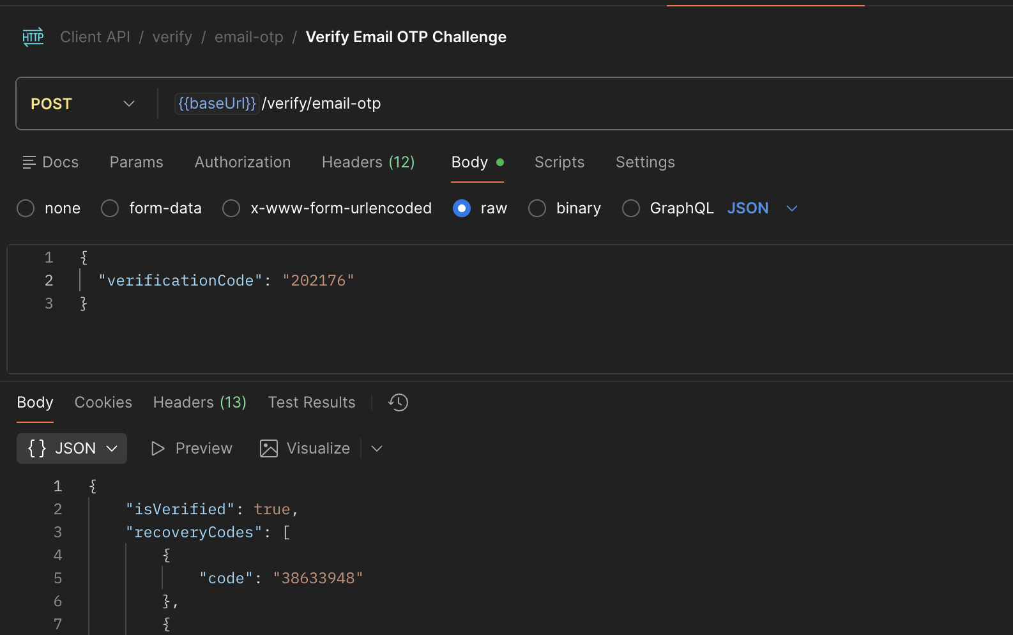Click the Visualize button
The height and width of the screenshot is (635, 1013).
click(305, 448)
